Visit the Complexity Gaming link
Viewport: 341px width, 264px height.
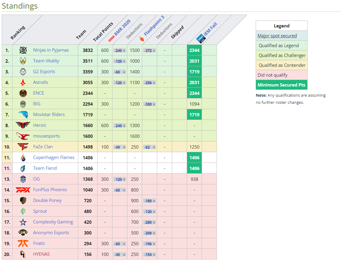click(x=53, y=222)
